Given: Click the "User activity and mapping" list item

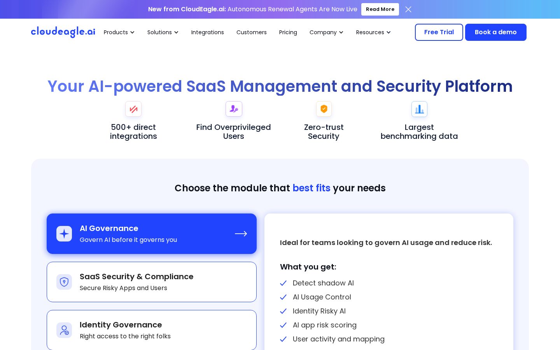Looking at the screenshot, I should [x=339, y=339].
